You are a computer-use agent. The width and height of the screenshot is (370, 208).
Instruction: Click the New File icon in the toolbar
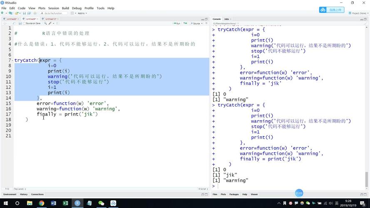[x=2, y=13]
